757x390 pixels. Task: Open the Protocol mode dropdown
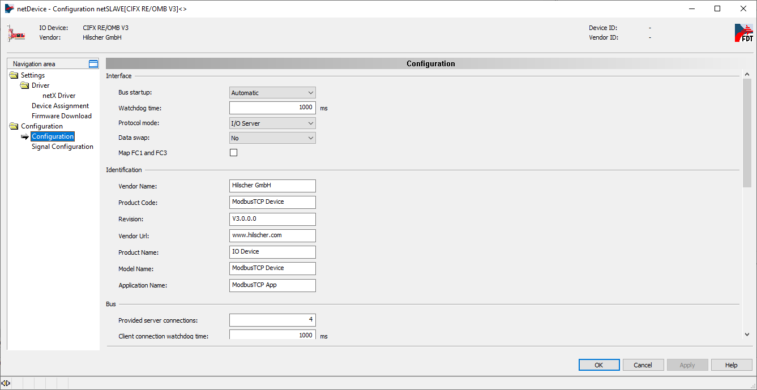click(272, 123)
